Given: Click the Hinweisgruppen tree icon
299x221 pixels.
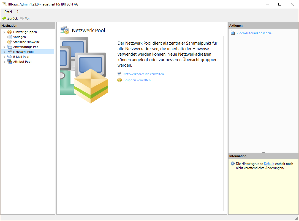Looking at the screenshot, I should tap(10, 32).
